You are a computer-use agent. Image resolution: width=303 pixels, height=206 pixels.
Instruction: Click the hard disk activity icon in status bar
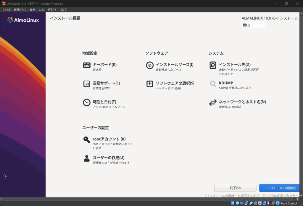(x=233, y=203)
